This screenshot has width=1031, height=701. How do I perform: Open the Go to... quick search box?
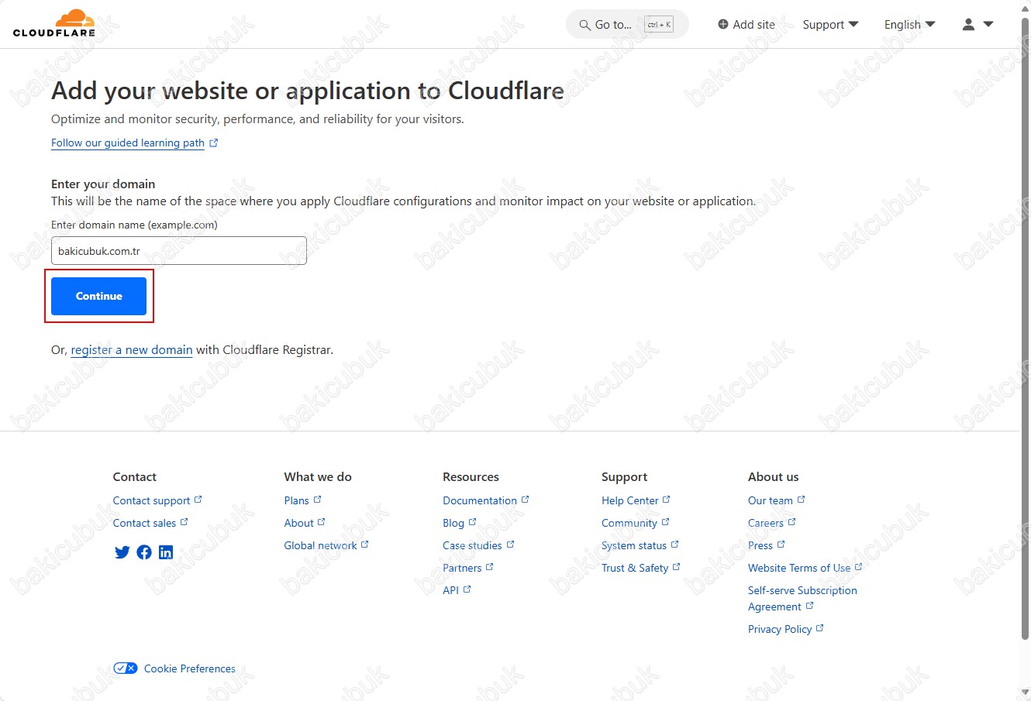pos(627,25)
